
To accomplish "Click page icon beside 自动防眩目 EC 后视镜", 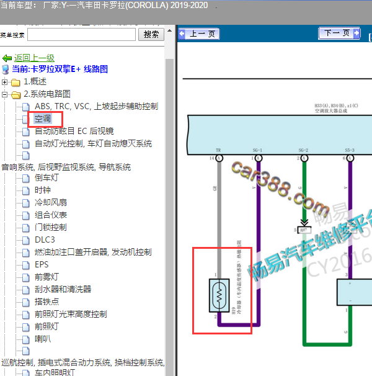I will pos(25,132).
